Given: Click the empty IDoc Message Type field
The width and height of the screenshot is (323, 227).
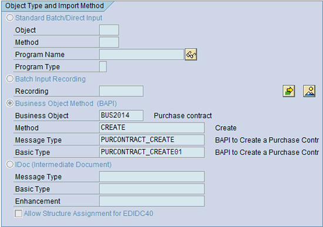Looking at the screenshot, I should [x=152, y=177].
